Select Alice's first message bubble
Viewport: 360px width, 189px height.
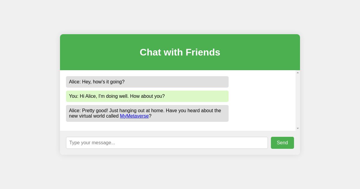click(147, 82)
